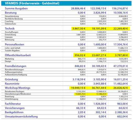Click the Coaching amount 2.933,24 €
Viewport: 133px width, 120px height.
(102, 21)
